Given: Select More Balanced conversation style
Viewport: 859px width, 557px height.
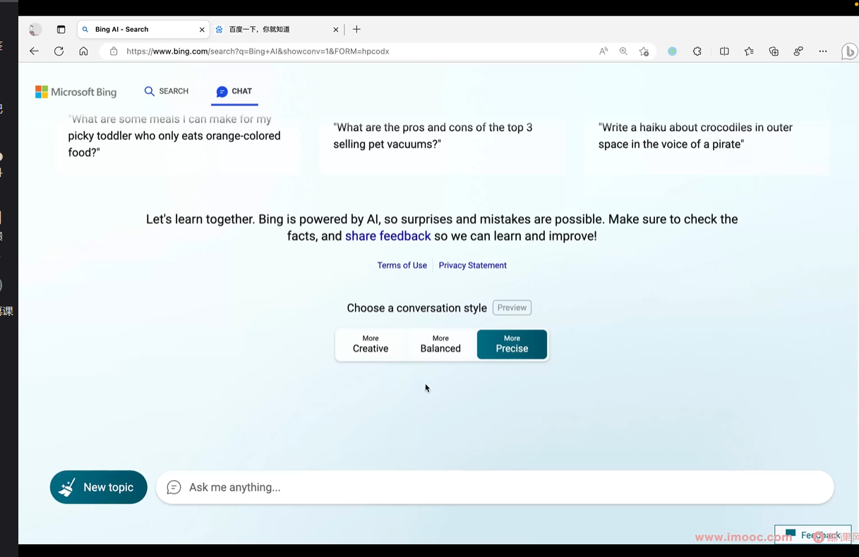Looking at the screenshot, I should click(x=440, y=344).
